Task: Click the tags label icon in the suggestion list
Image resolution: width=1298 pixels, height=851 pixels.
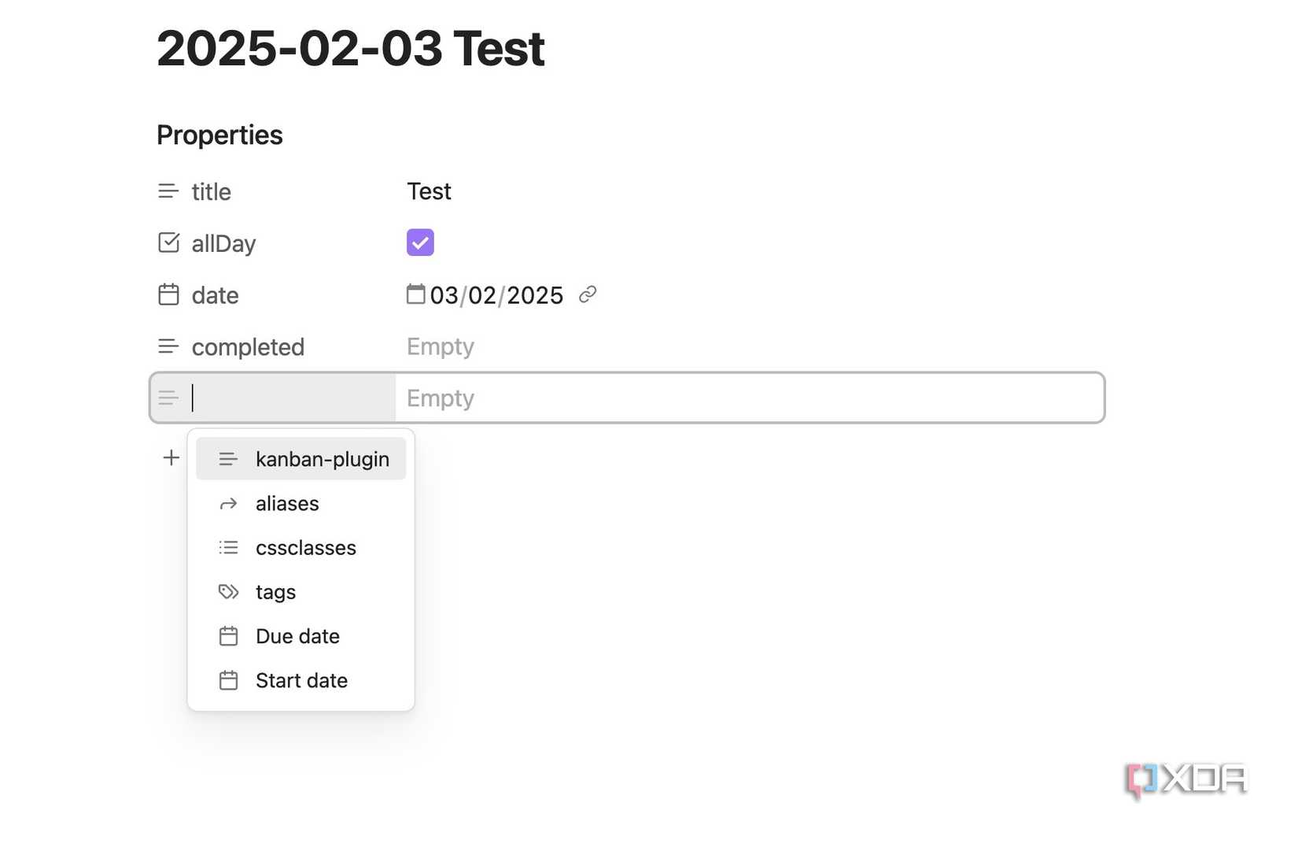Action: point(228,591)
